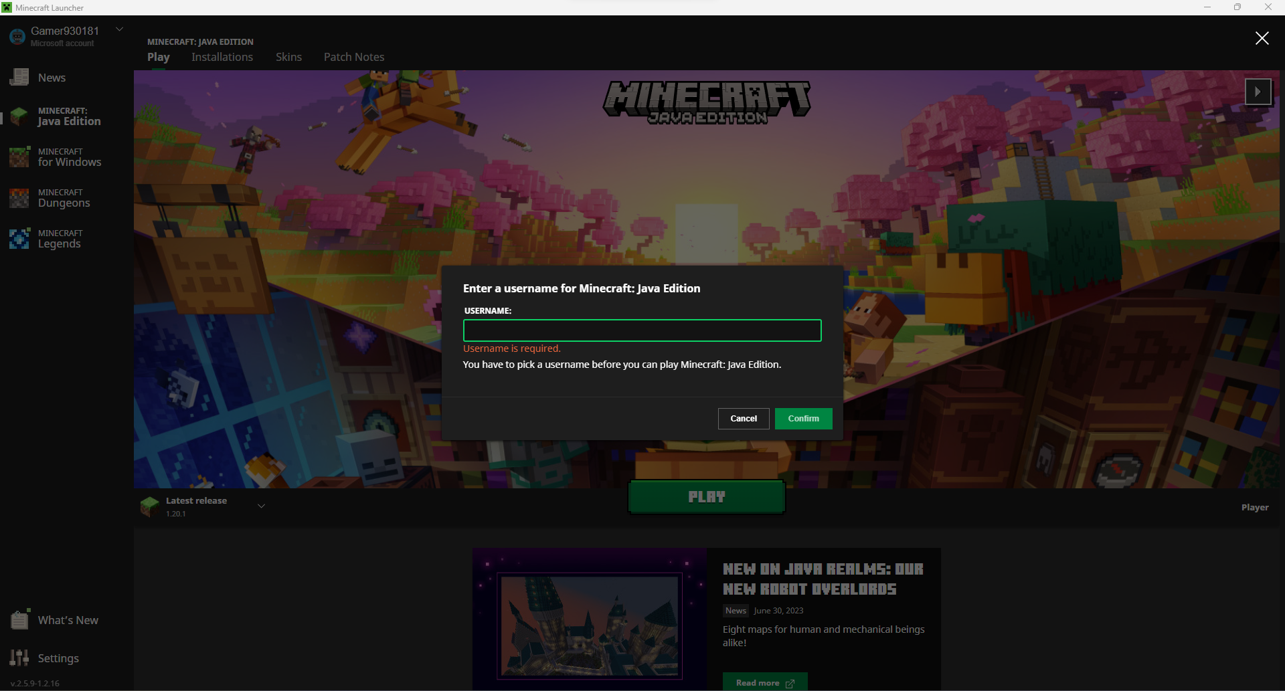
Task: Click the June 30, 2023 article date
Action: coord(778,611)
